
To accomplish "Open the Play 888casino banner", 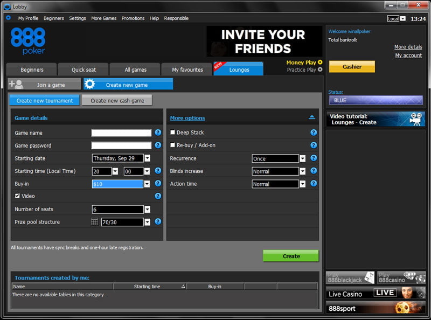I will (x=401, y=277).
